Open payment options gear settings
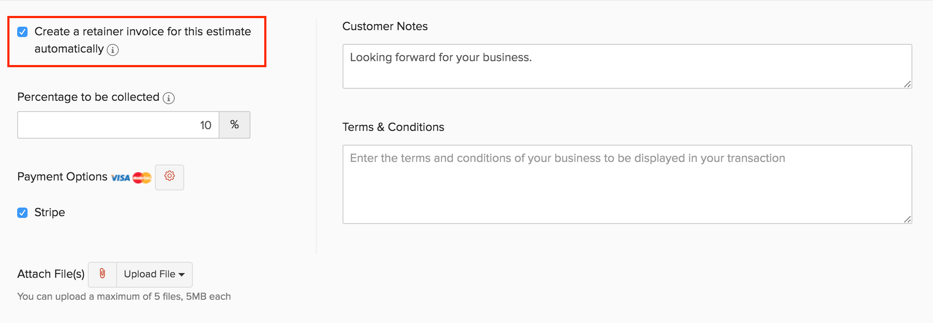 click(170, 177)
